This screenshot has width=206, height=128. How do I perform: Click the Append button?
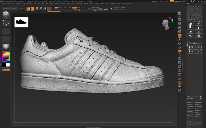(x=198, y=111)
